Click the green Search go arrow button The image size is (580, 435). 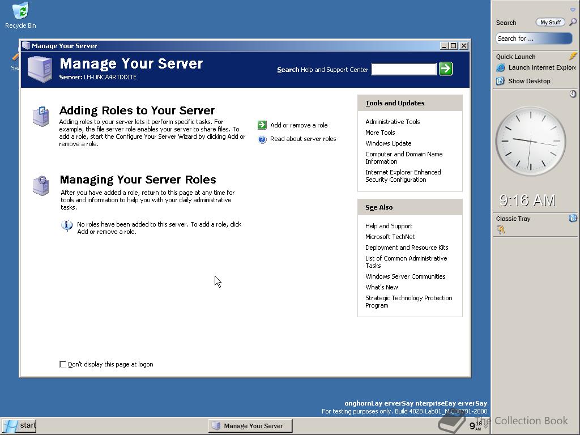[446, 69]
